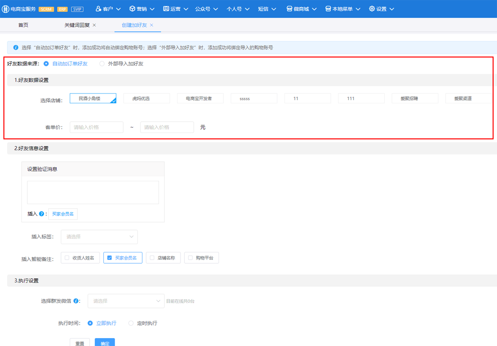Image resolution: width=497 pixels, height=346 pixels.
Task: Click the SVIP badge in header
Action: [x=77, y=9]
